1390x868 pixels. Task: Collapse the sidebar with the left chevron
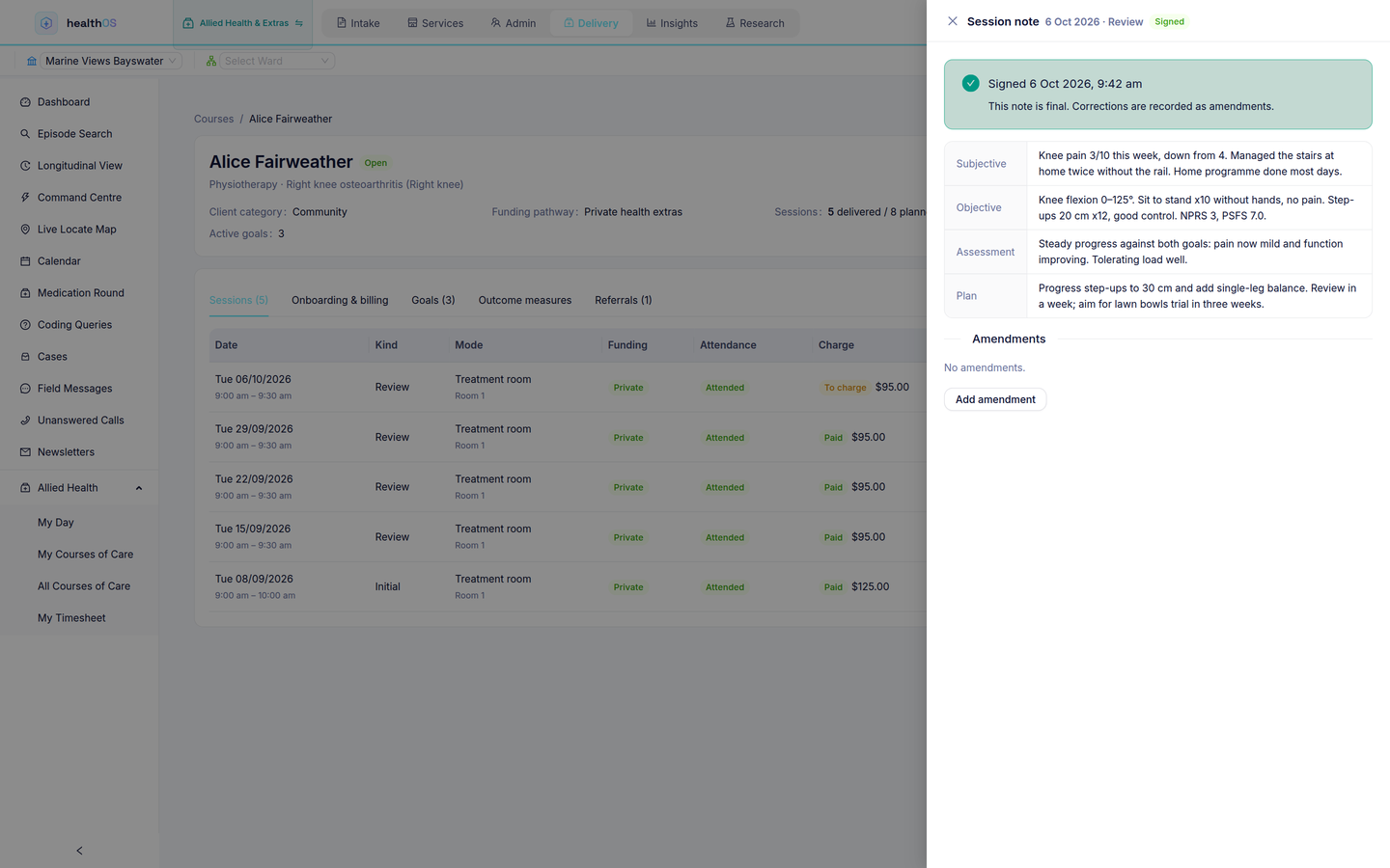coord(79,851)
